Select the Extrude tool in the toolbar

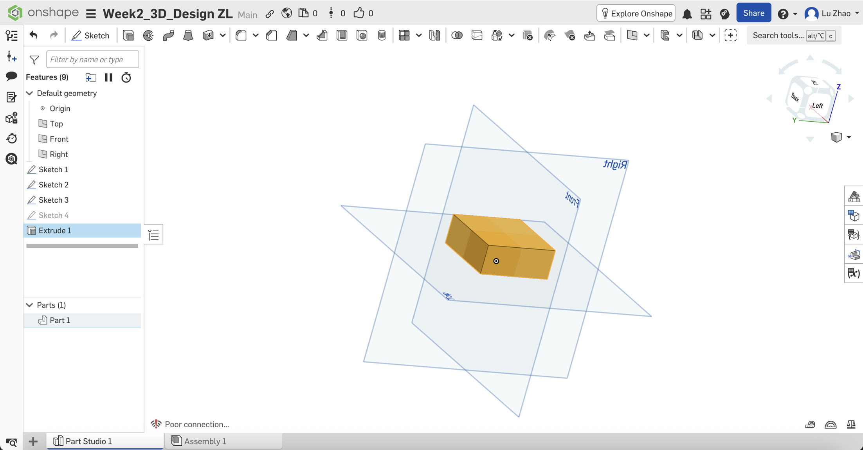click(128, 35)
